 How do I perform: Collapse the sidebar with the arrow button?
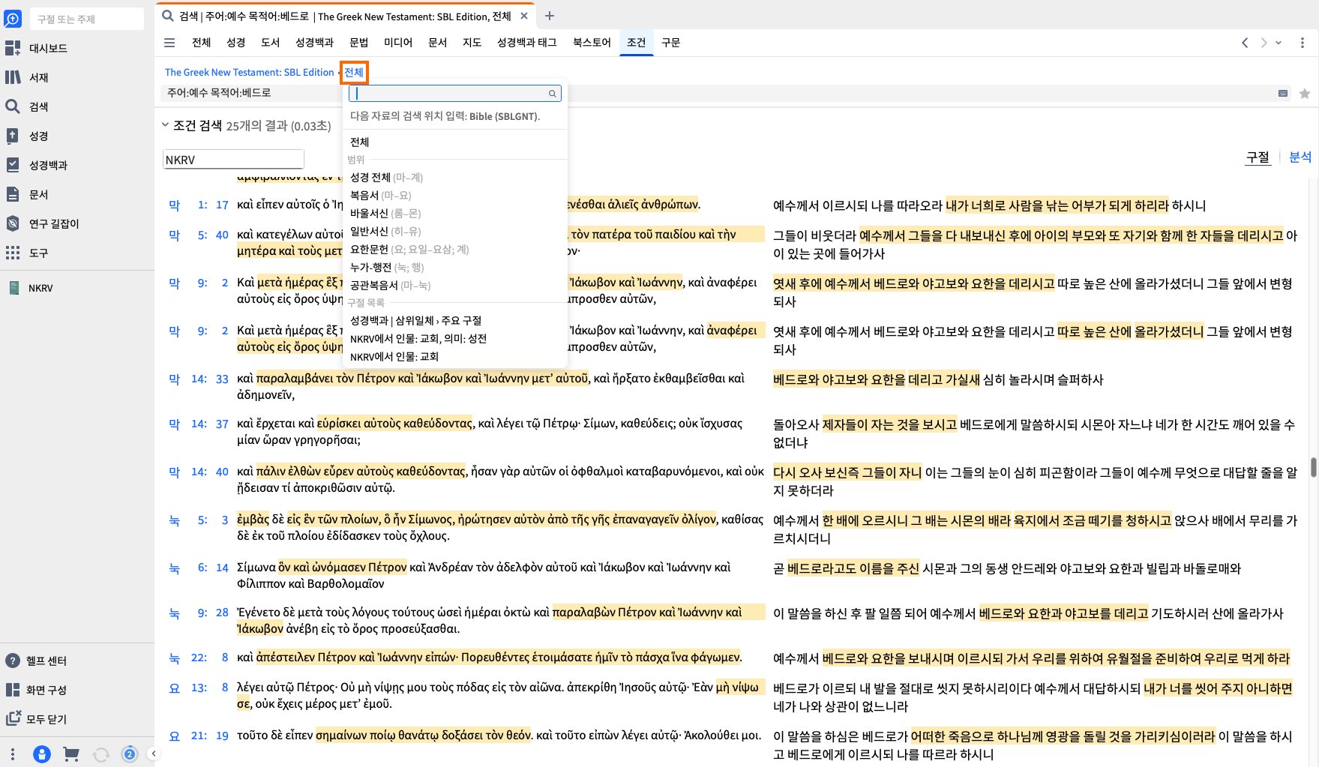tap(153, 754)
